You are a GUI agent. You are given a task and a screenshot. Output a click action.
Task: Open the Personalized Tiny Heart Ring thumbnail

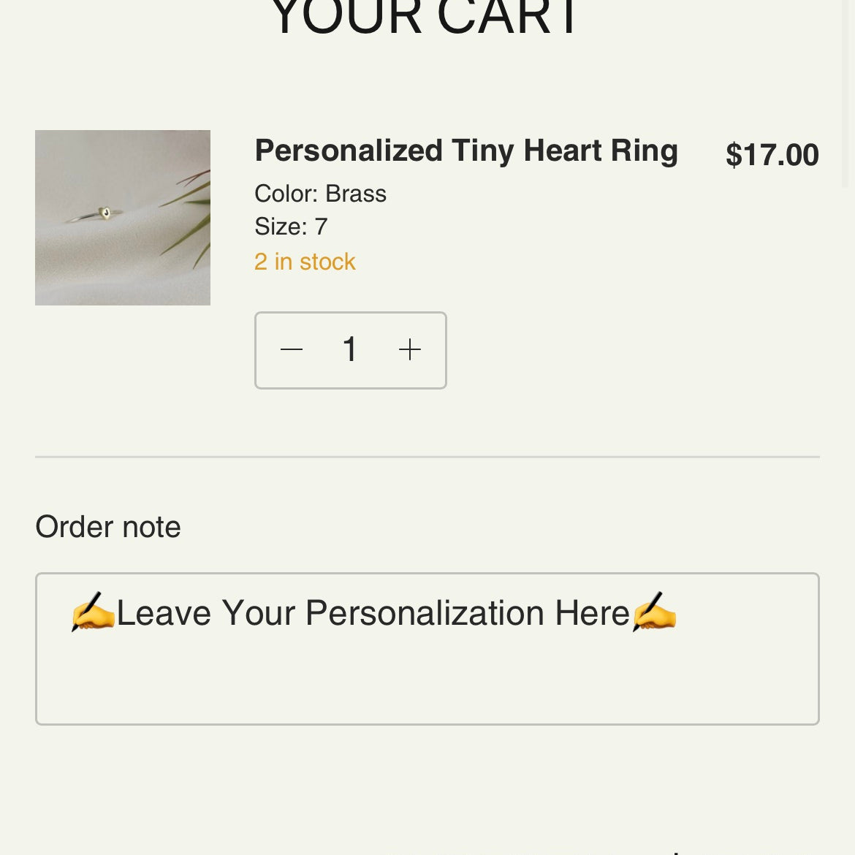(x=123, y=218)
